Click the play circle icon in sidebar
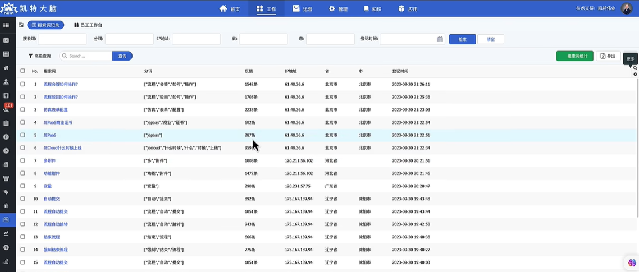639x272 pixels. pos(6,151)
